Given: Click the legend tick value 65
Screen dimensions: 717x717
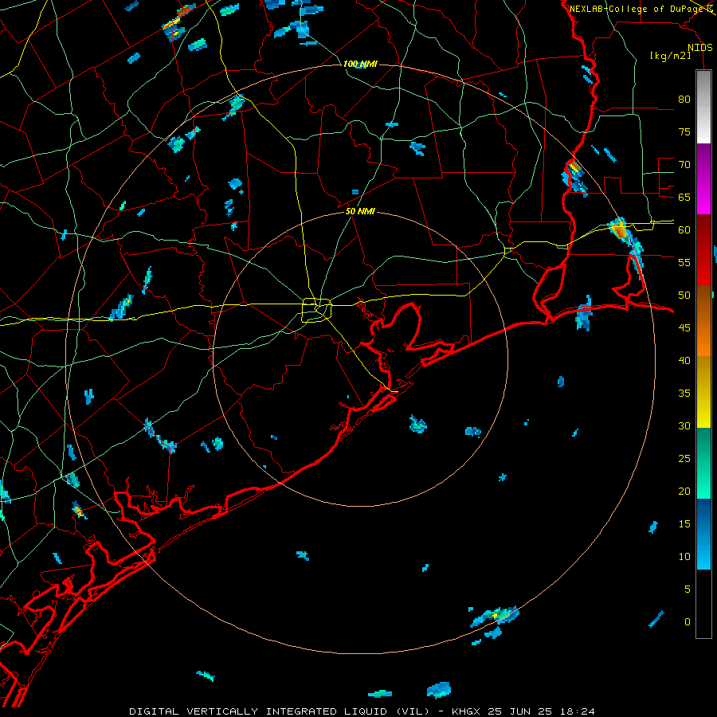Looking at the screenshot, I should [x=684, y=197].
